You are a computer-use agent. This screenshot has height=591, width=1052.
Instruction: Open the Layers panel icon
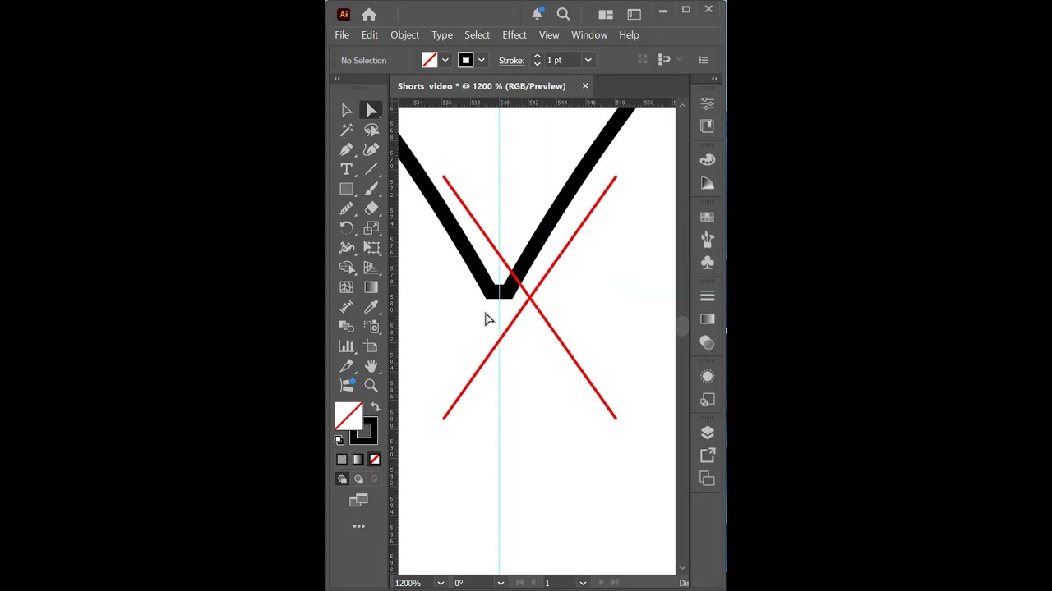708,433
